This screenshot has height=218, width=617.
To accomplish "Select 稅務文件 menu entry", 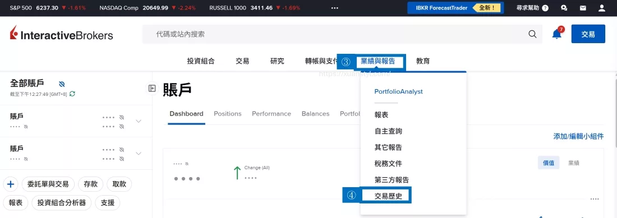I will tap(388, 164).
